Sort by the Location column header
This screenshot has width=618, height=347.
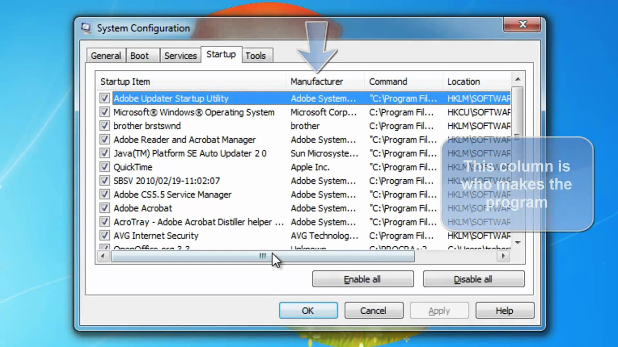tap(477, 81)
